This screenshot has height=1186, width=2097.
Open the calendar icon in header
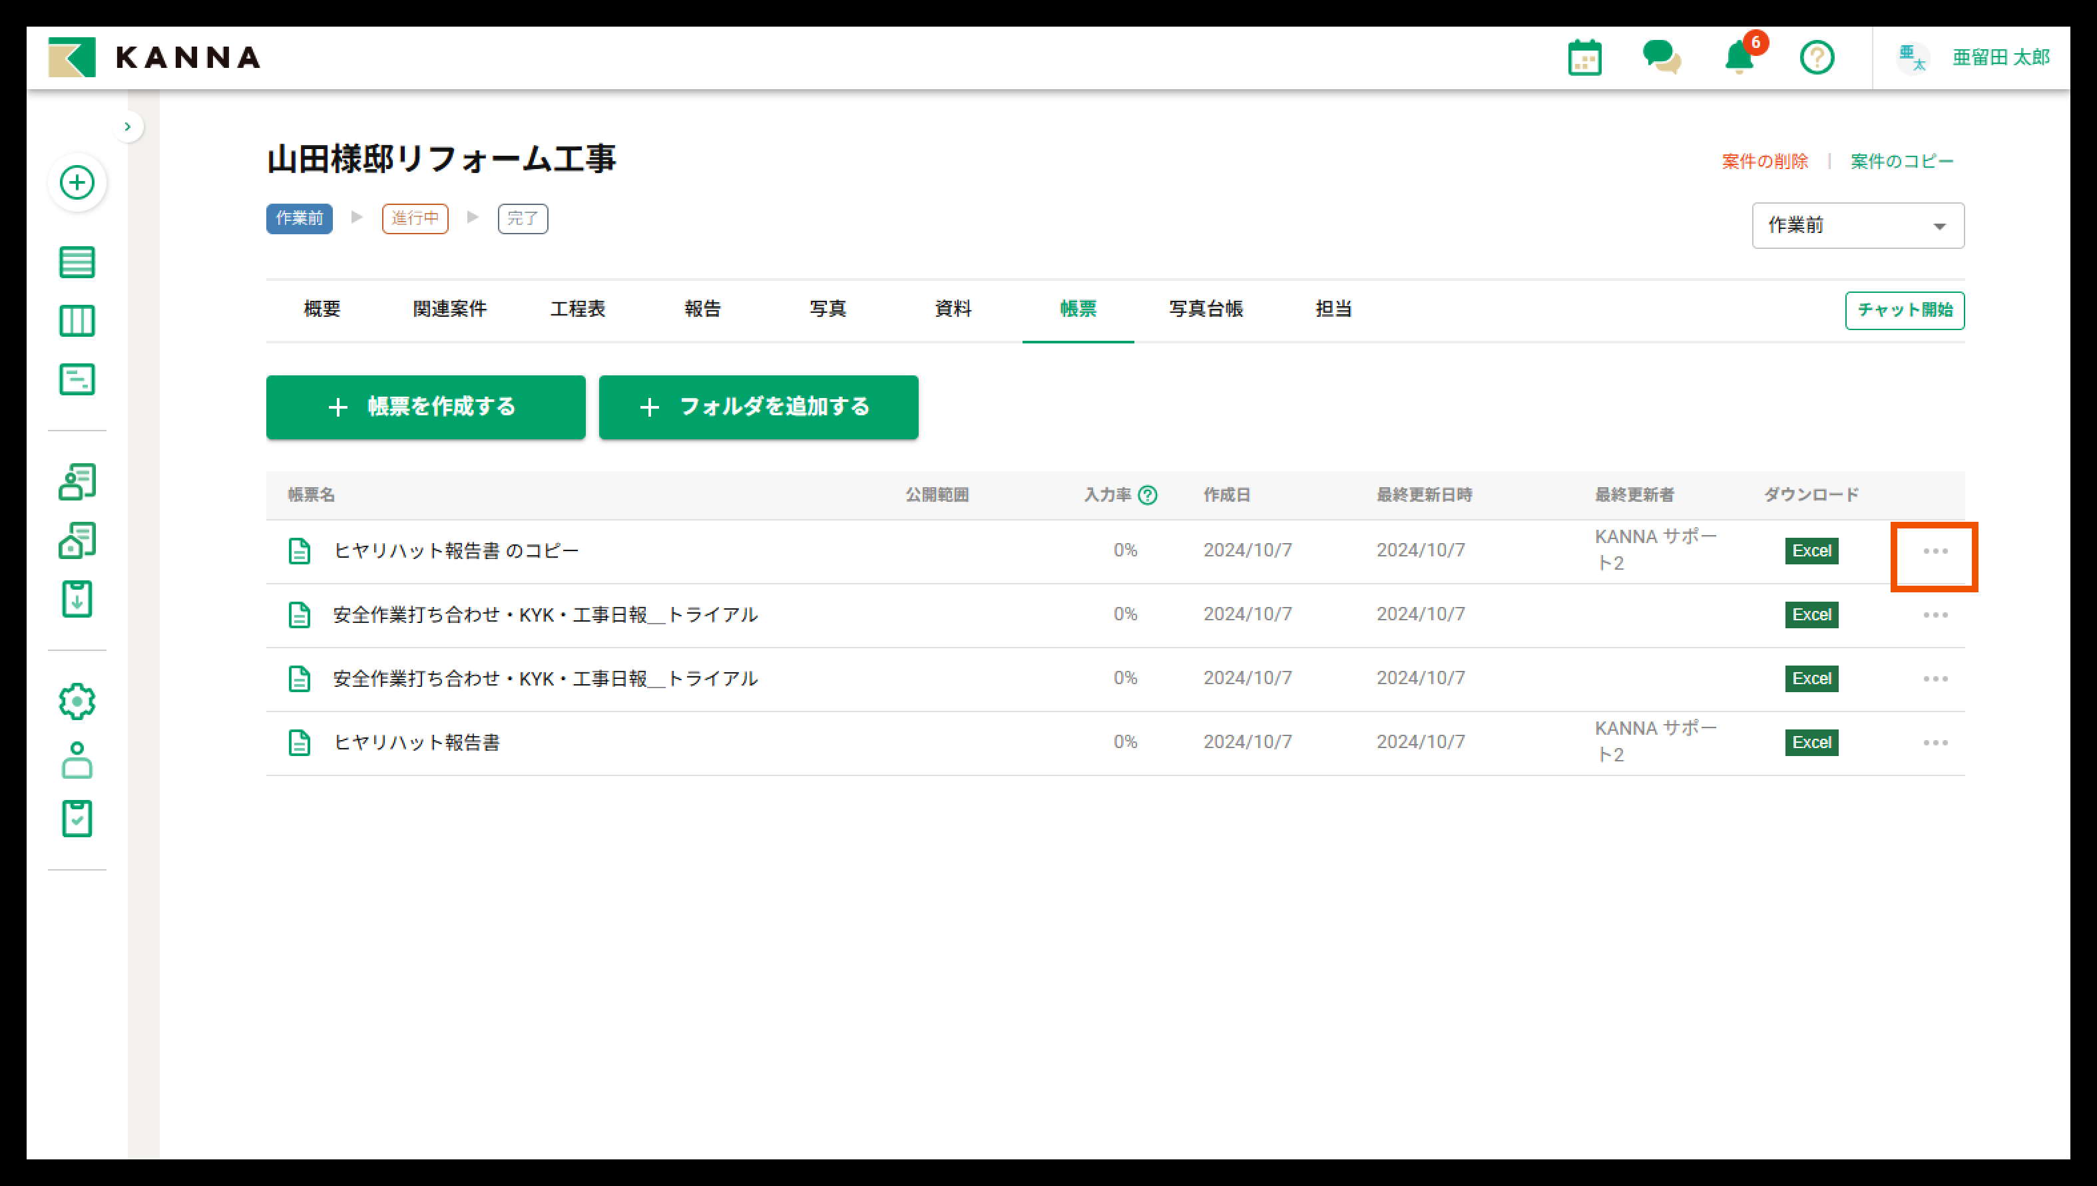click(1584, 58)
